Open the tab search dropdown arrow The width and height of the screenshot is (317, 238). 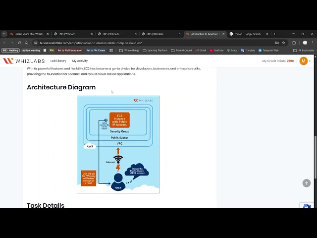pos(4,34)
